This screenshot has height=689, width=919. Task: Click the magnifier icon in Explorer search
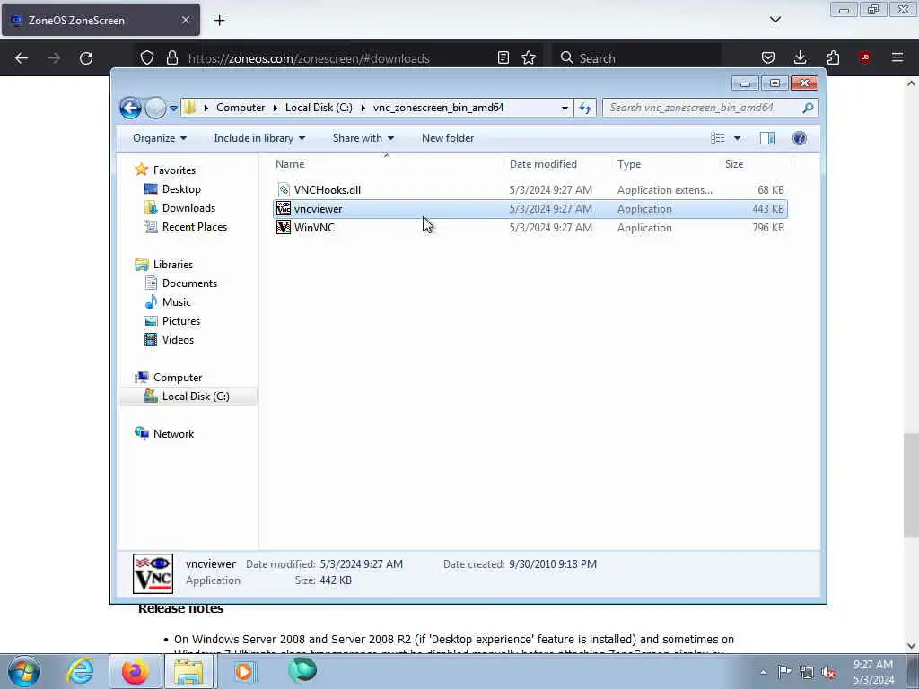click(x=808, y=108)
